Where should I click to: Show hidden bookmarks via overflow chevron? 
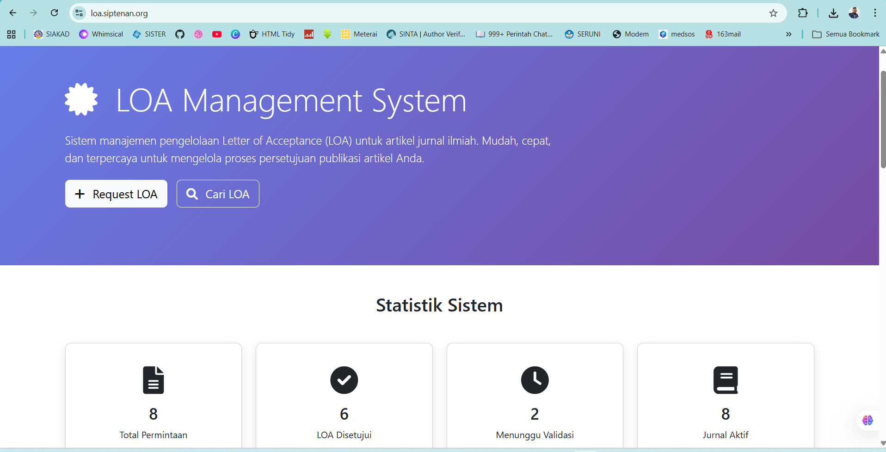788,34
